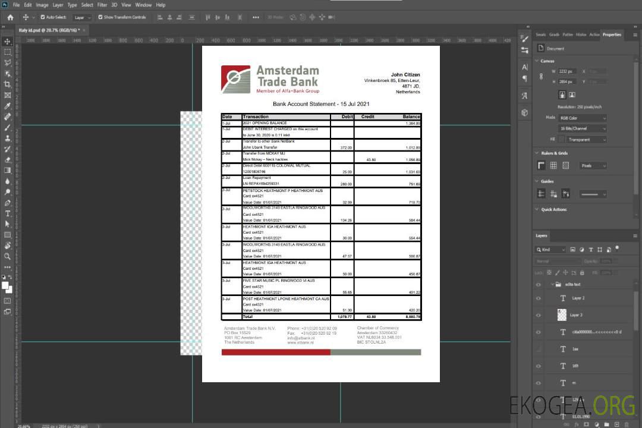The width and height of the screenshot is (642, 428).
Task: Set canvas to portrait orientation
Action: point(562,95)
